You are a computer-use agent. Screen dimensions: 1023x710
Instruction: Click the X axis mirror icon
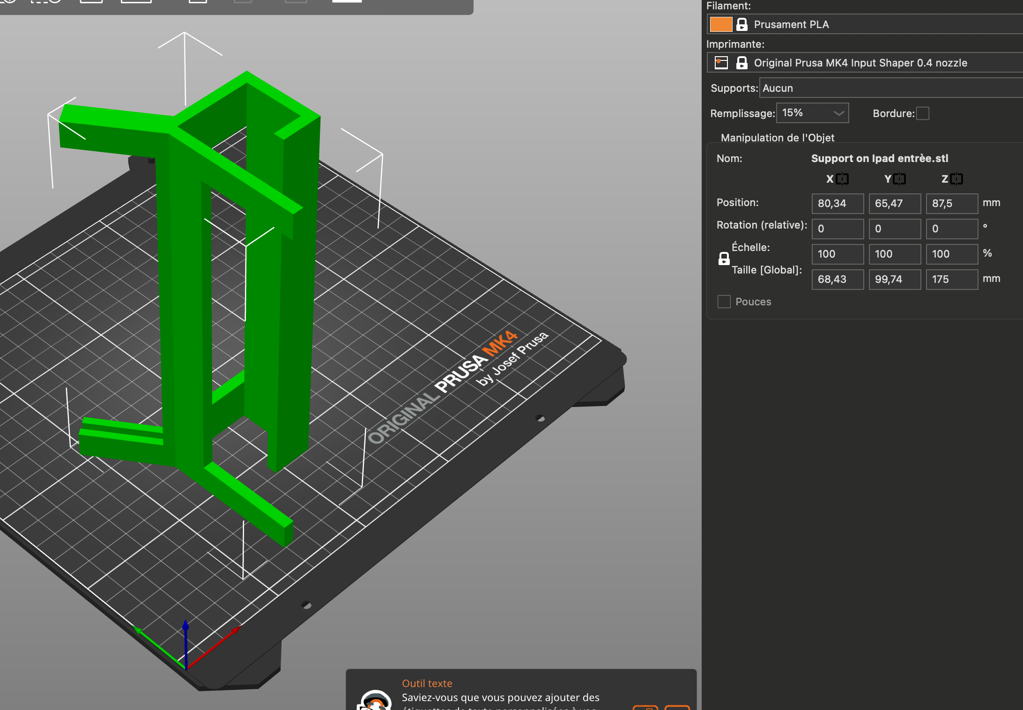pos(842,179)
